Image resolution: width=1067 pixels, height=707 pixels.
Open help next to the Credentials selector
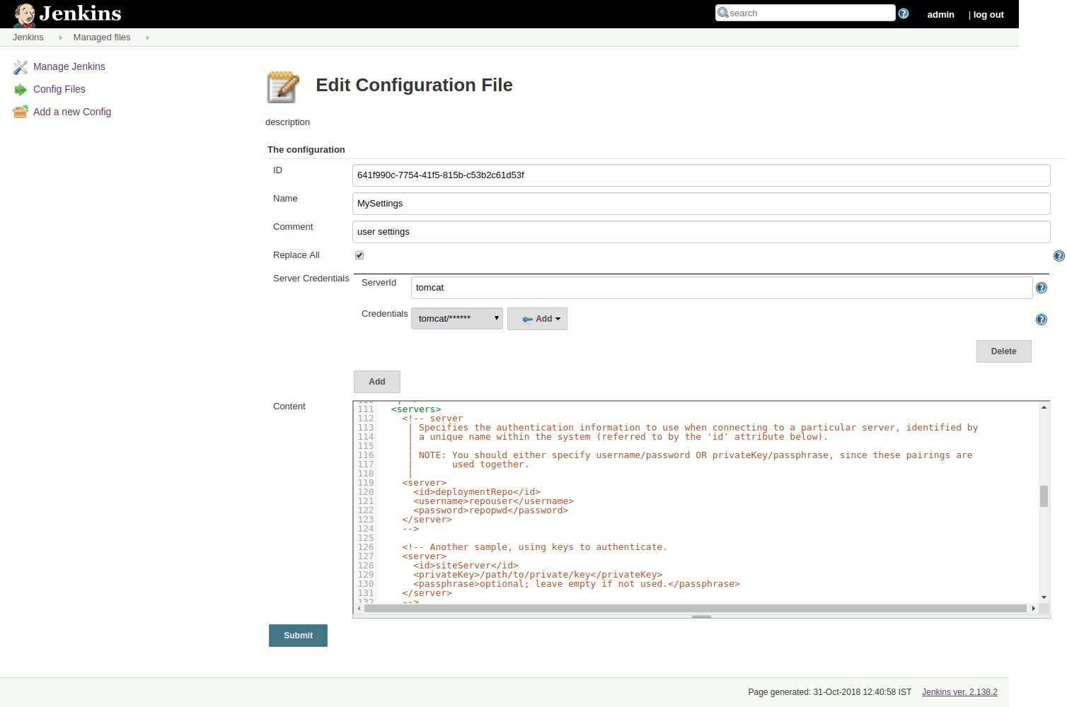coord(1041,319)
